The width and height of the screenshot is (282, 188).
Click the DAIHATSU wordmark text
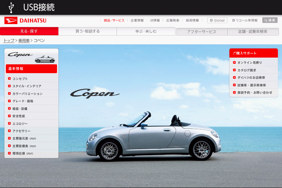click(33, 21)
